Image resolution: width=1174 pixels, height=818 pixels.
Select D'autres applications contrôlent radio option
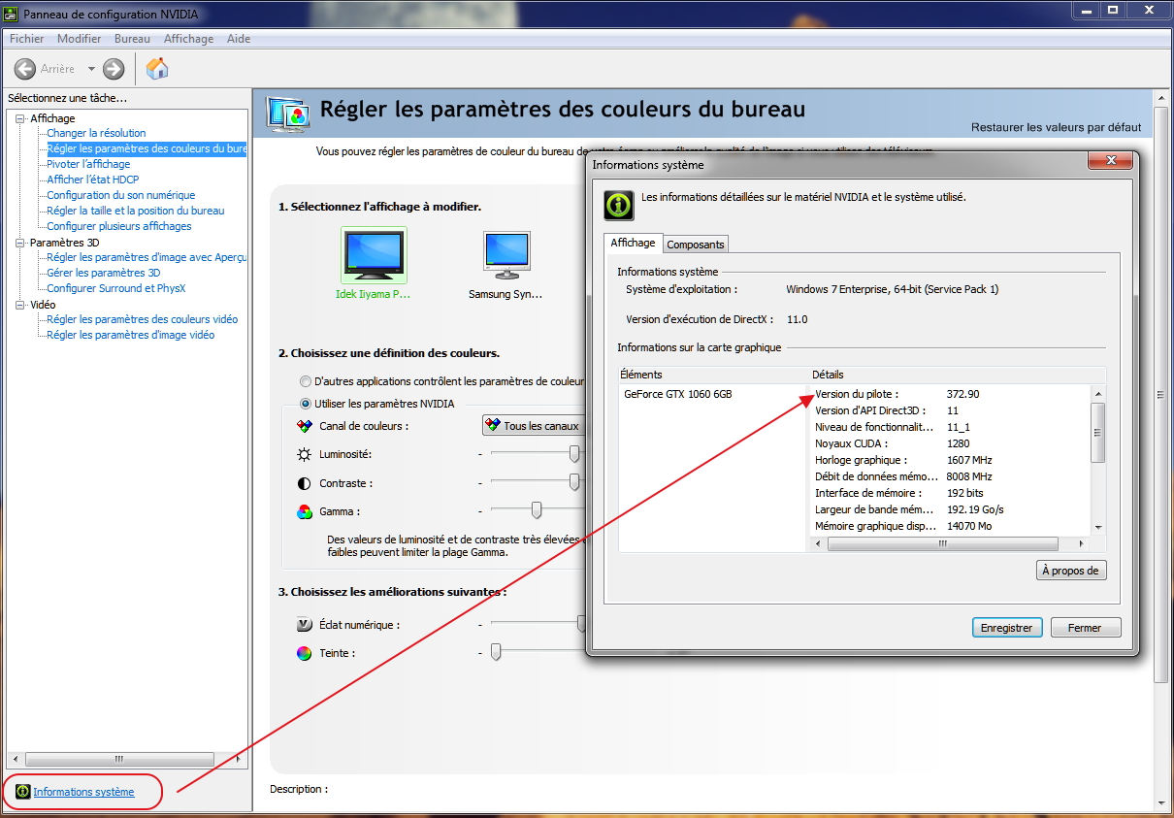(307, 382)
